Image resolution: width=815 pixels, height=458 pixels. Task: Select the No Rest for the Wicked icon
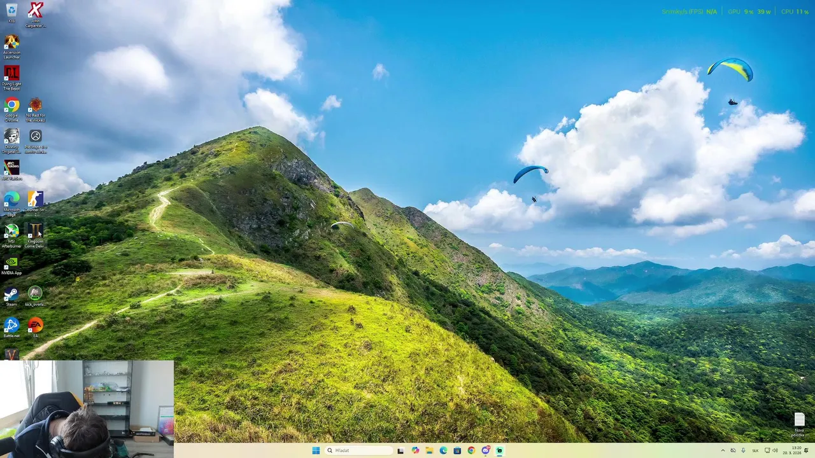[36, 109]
